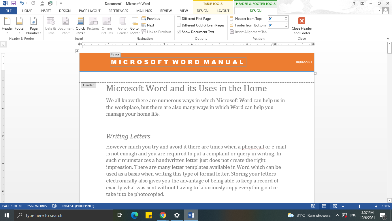Click Insert Alignment Tab
This screenshot has height=221, width=392.
(x=248, y=32)
